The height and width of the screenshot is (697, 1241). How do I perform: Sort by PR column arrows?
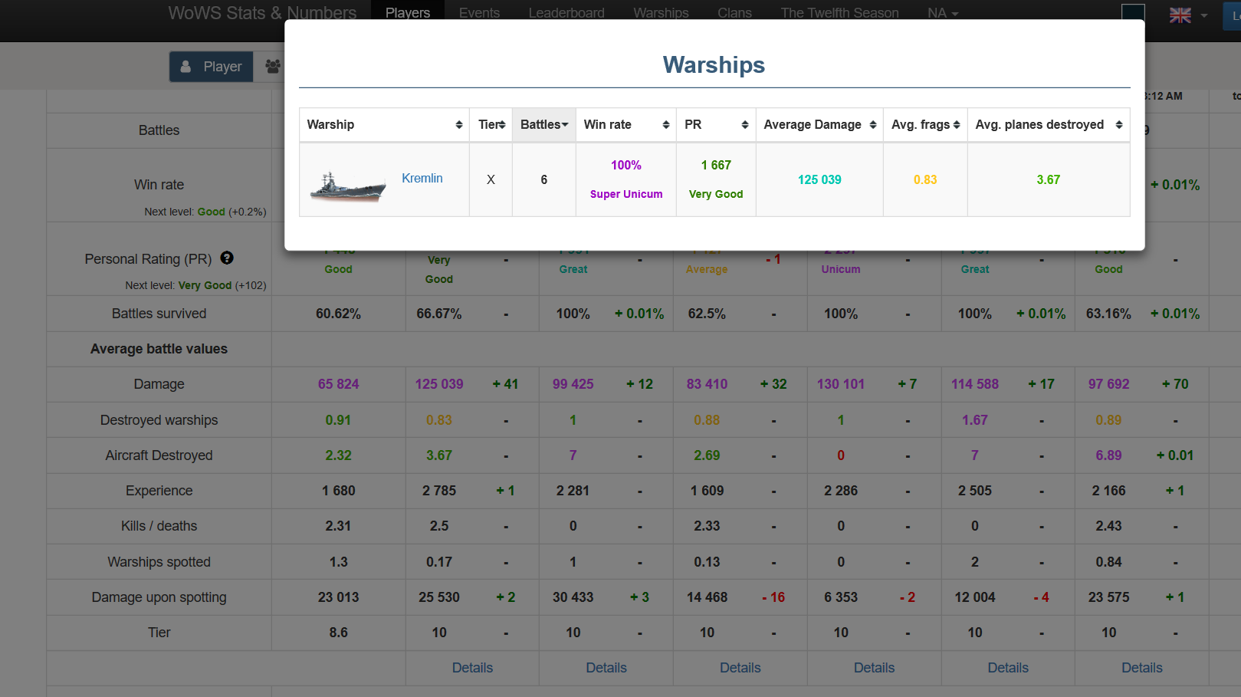pyautogui.click(x=745, y=125)
